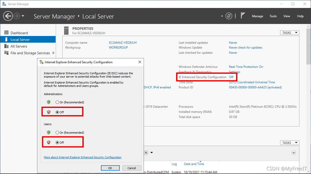Click the Dashboard grid icon
311x174 pixels.
click(6, 33)
